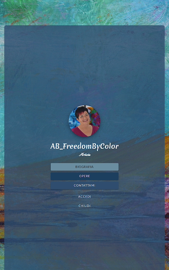Click the cursive Artista label below the name
169x270 pixels.
click(85, 155)
